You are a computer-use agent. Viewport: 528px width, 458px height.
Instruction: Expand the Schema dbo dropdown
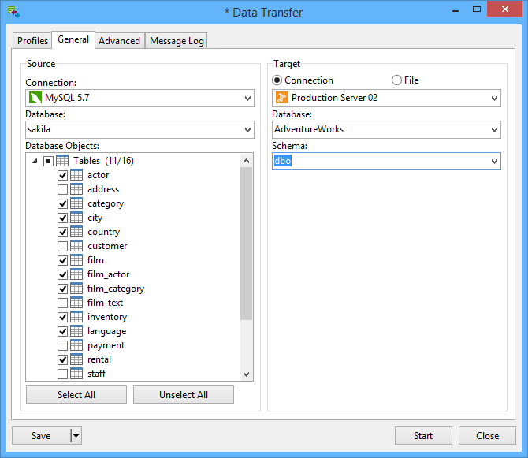point(494,161)
